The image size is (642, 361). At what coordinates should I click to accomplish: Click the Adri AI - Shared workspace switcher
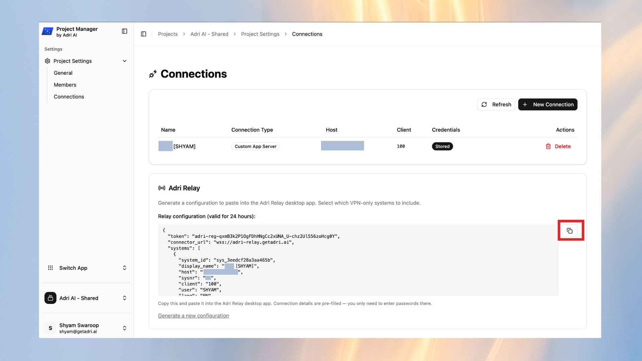point(86,298)
